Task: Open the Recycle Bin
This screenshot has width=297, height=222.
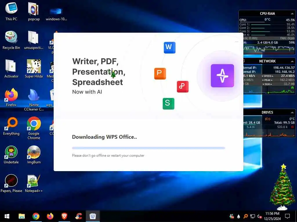Action: pyautogui.click(x=11, y=40)
